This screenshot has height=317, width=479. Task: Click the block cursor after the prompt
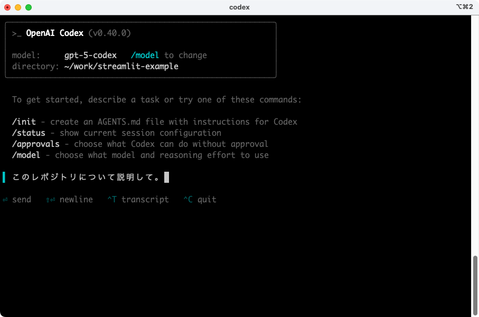(166, 177)
